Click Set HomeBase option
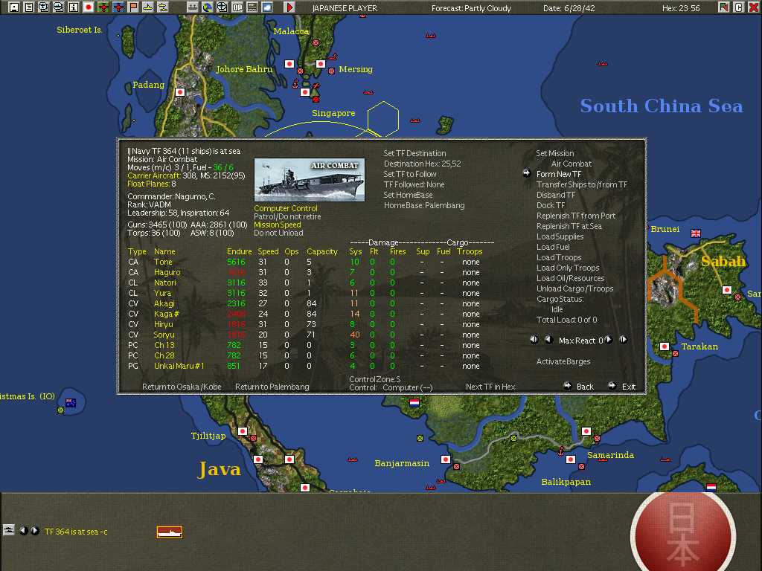This screenshot has height=571, width=762. pyautogui.click(x=408, y=195)
